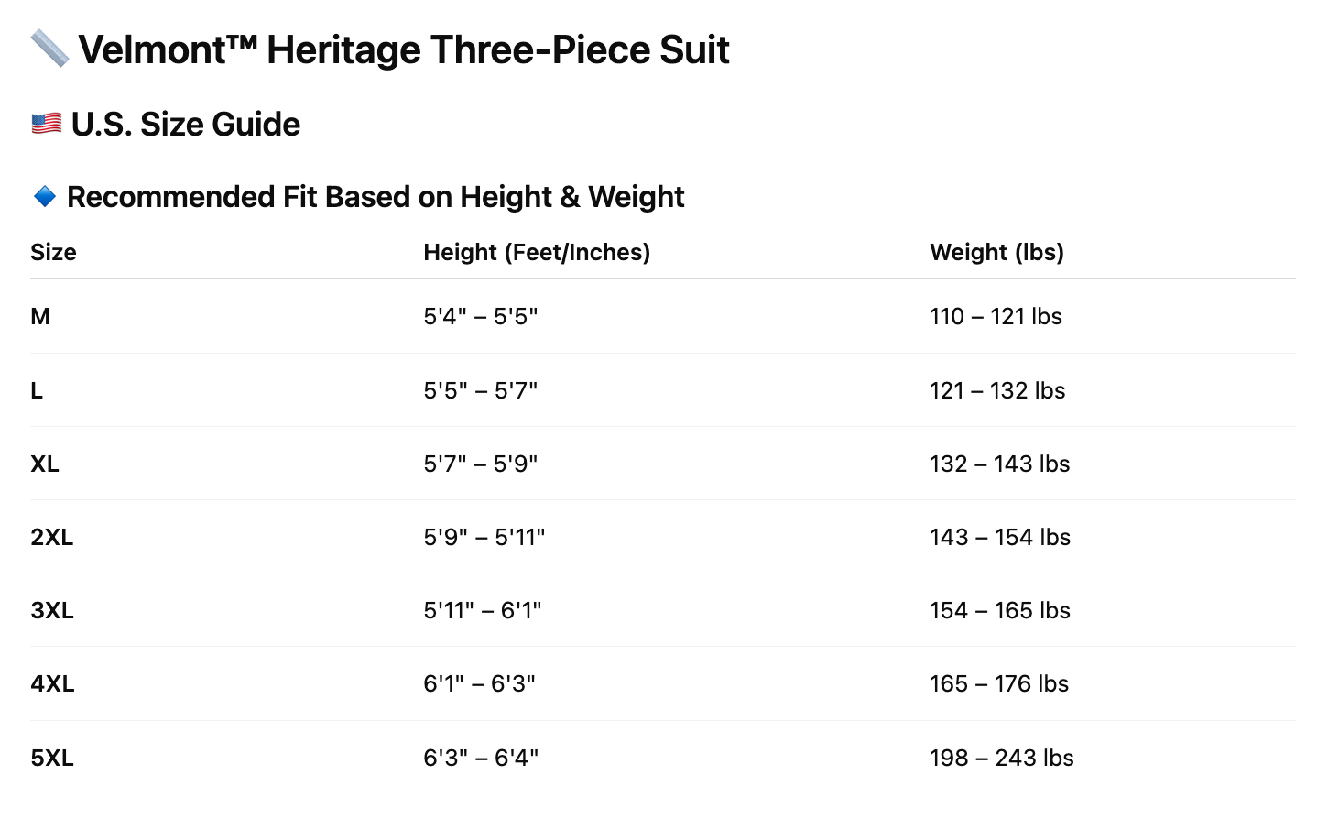Click the Weight (lbs) column header
The width and height of the screenshot is (1328, 819).
[996, 253]
